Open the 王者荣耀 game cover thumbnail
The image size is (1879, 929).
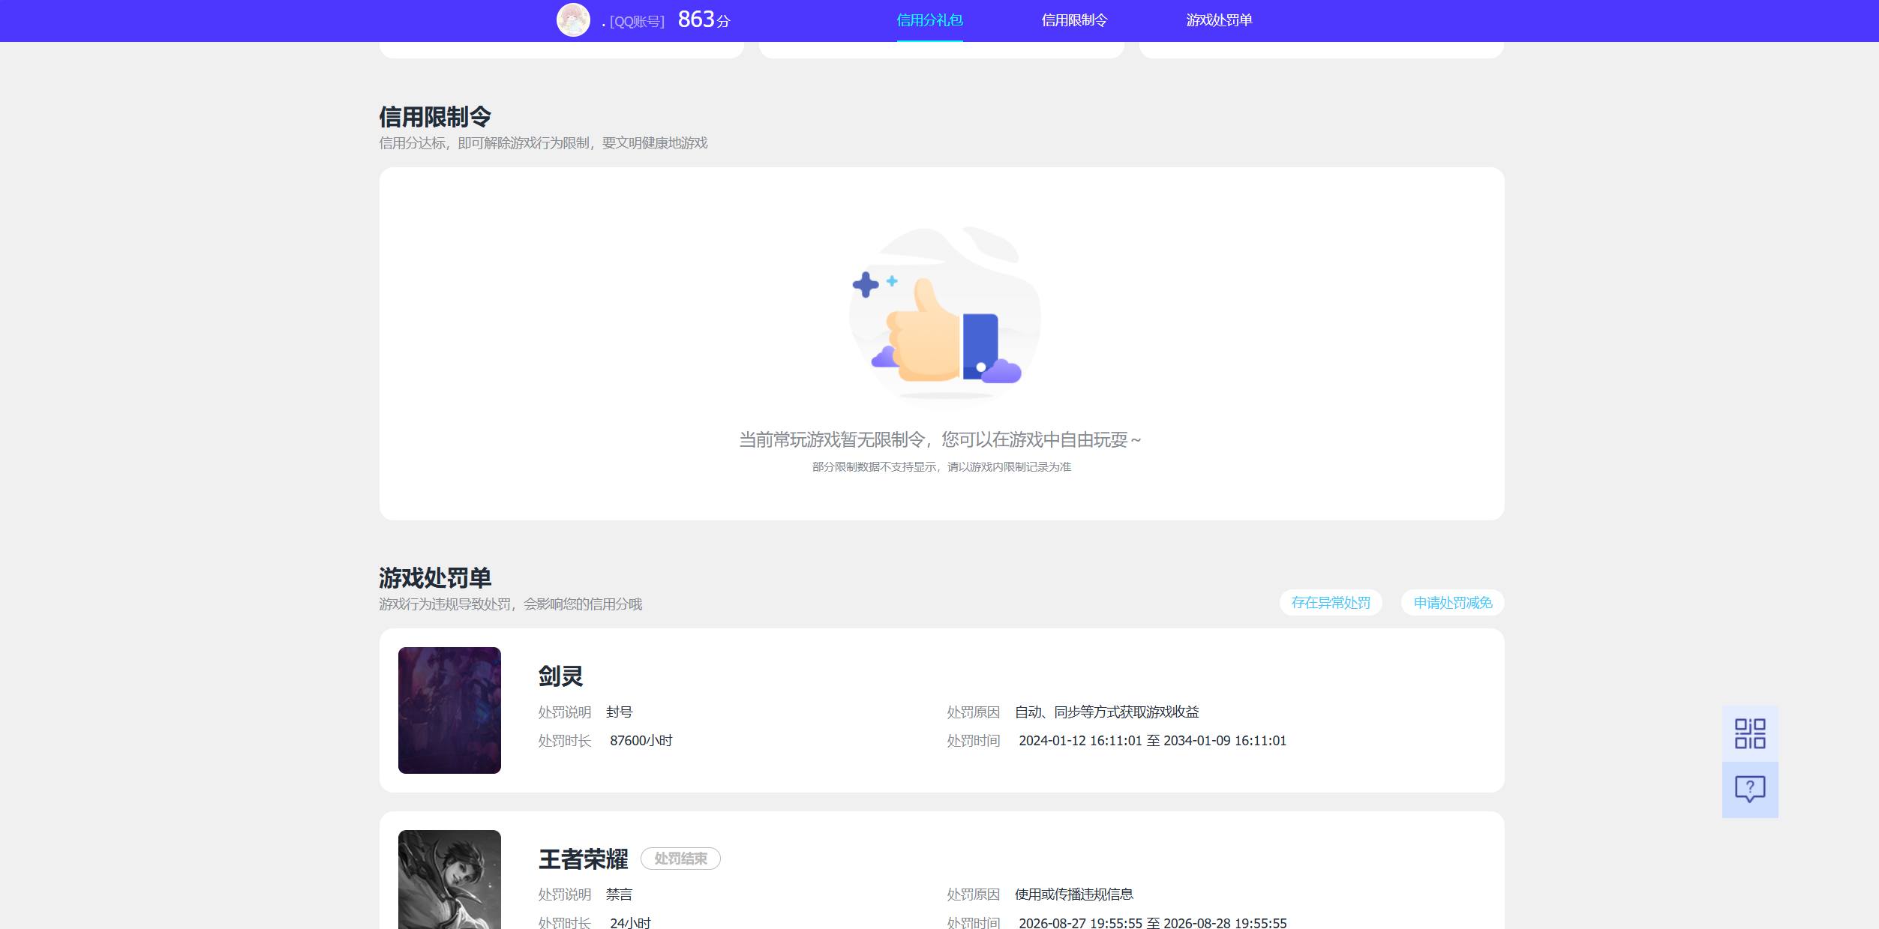click(449, 880)
